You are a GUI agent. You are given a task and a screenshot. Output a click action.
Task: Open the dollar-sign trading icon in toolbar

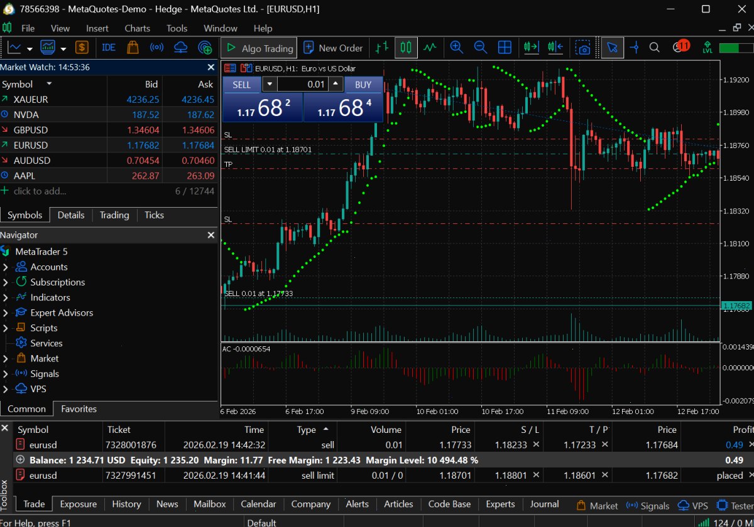(x=82, y=48)
